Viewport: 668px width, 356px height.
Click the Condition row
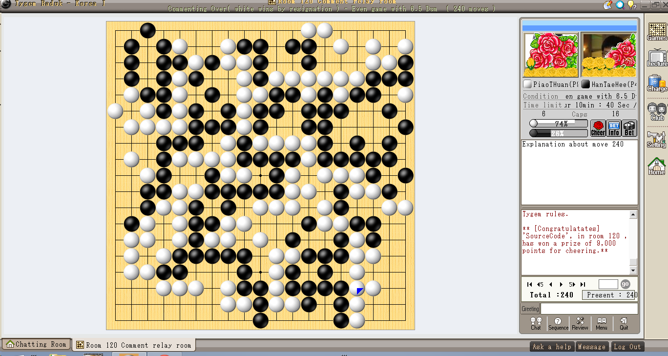[x=580, y=96]
